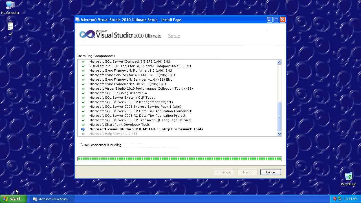Click the grayed-out Previous button
Viewport: 361px width, 203px height.
pos(224,172)
